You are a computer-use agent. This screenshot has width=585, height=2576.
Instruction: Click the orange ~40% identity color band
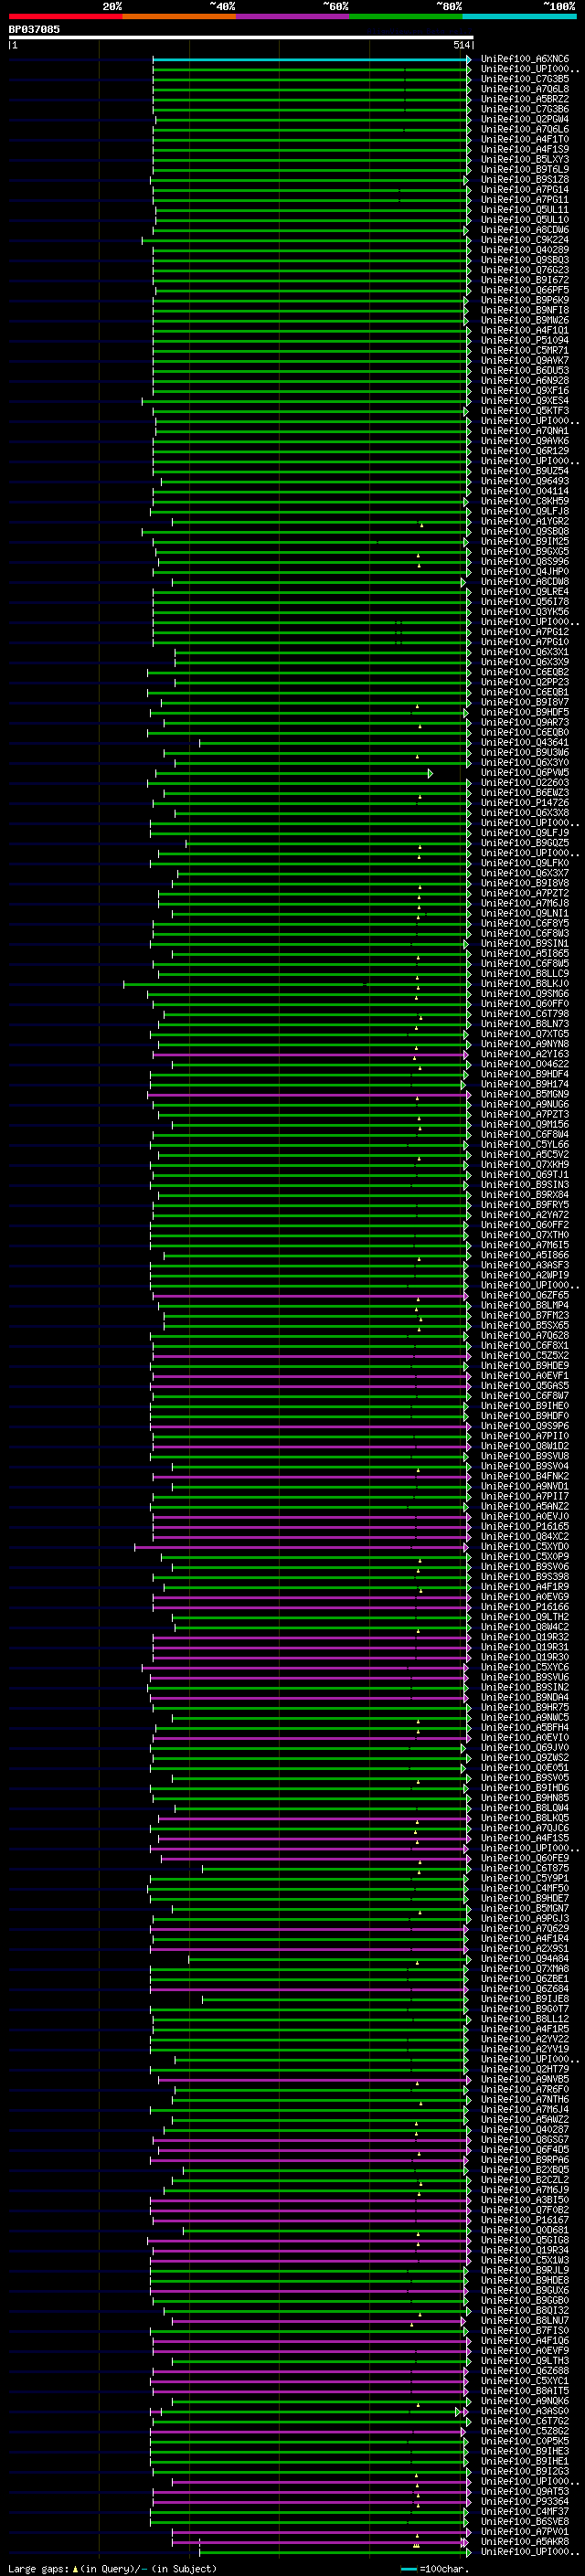pyautogui.click(x=179, y=16)
